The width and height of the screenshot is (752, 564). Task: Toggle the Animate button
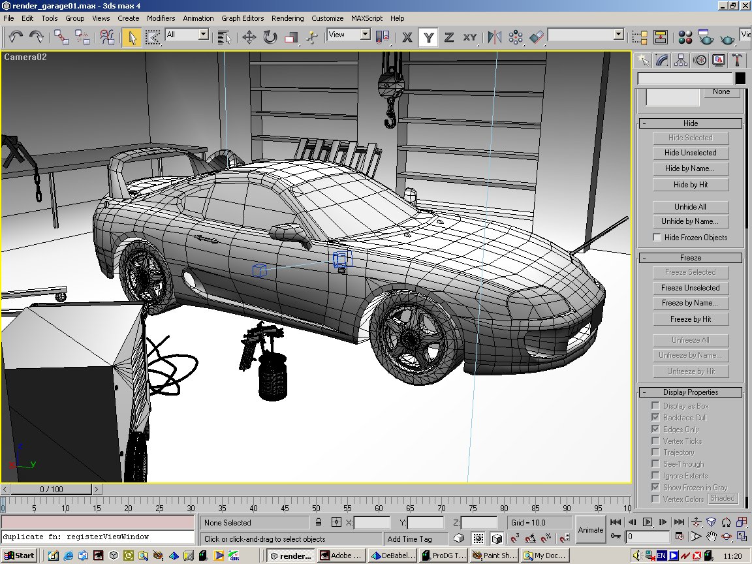pyautogui.click(x=590, y=529)
